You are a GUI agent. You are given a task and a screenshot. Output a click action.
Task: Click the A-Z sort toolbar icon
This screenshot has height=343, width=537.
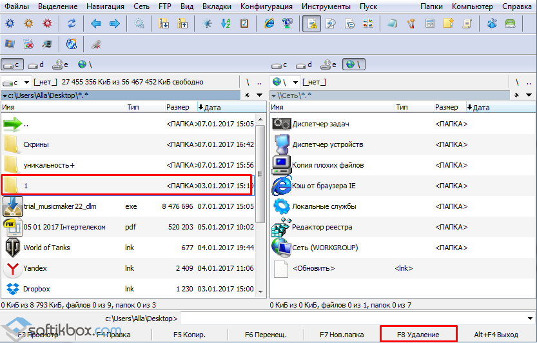click(x=226, y=24)
